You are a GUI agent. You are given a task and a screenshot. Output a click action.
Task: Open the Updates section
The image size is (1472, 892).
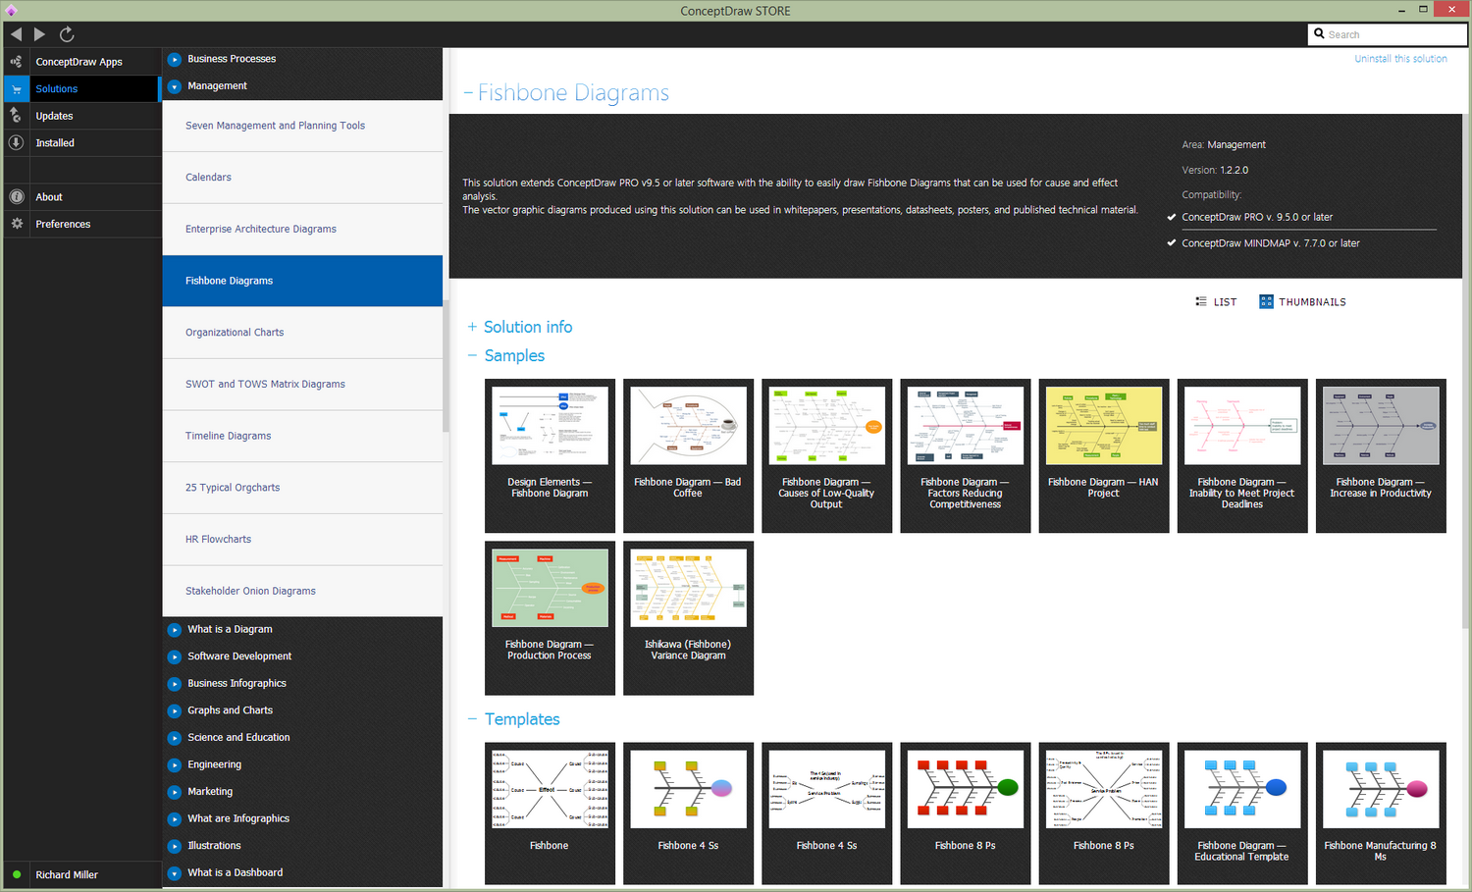click(82, 116)
